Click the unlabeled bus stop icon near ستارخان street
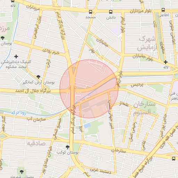Viewport: 178px width, 178px height. pyautogui.click(x=173, y=159)
